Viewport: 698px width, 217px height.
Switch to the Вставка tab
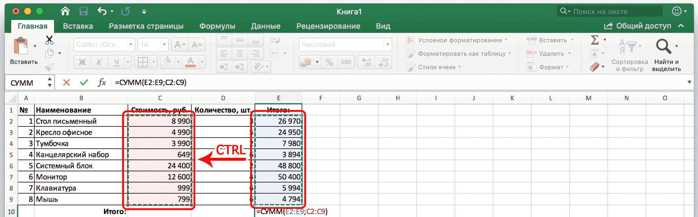tap(78, 26)
